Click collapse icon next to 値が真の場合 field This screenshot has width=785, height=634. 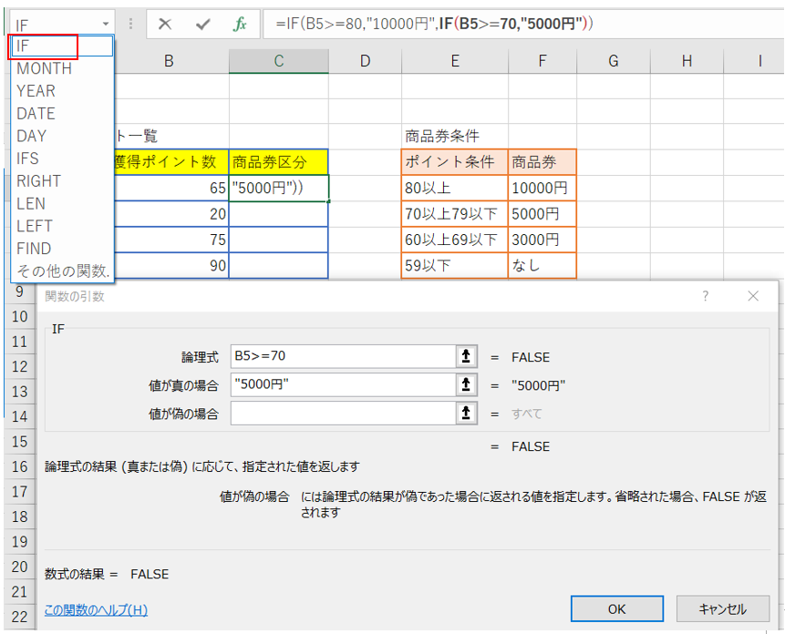466,385
